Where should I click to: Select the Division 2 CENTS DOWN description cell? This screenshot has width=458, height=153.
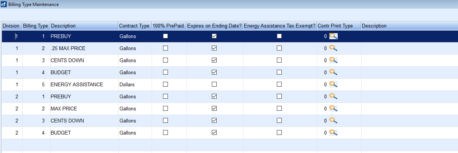84,121
